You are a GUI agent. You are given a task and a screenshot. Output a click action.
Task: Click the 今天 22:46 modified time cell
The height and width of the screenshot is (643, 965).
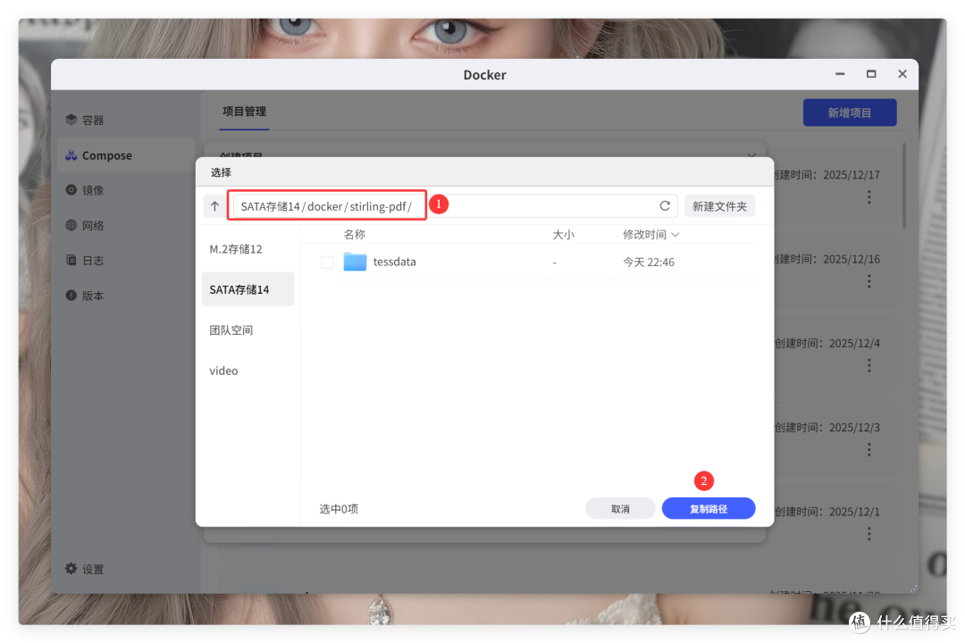pos(649,263)
